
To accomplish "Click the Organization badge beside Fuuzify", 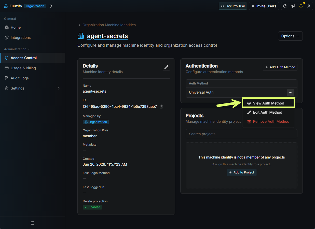I will coord(35,6).
